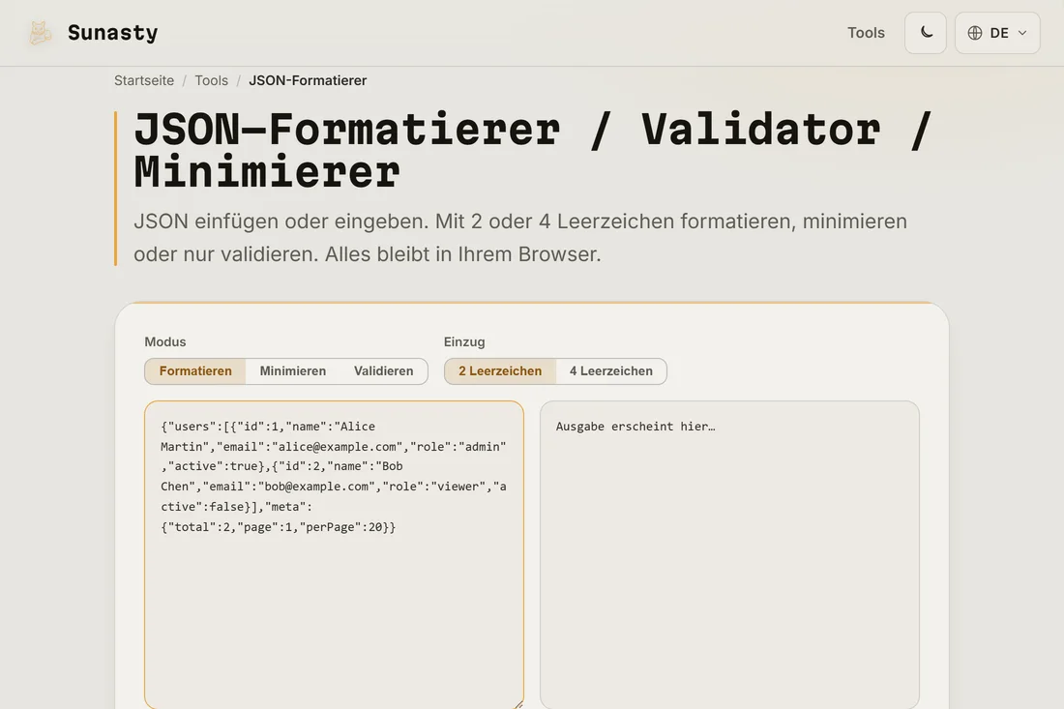Open the Tools navigation link
Image resolution: width=1064 pixels, height=709 pixels.
click(x=866, y=33)
